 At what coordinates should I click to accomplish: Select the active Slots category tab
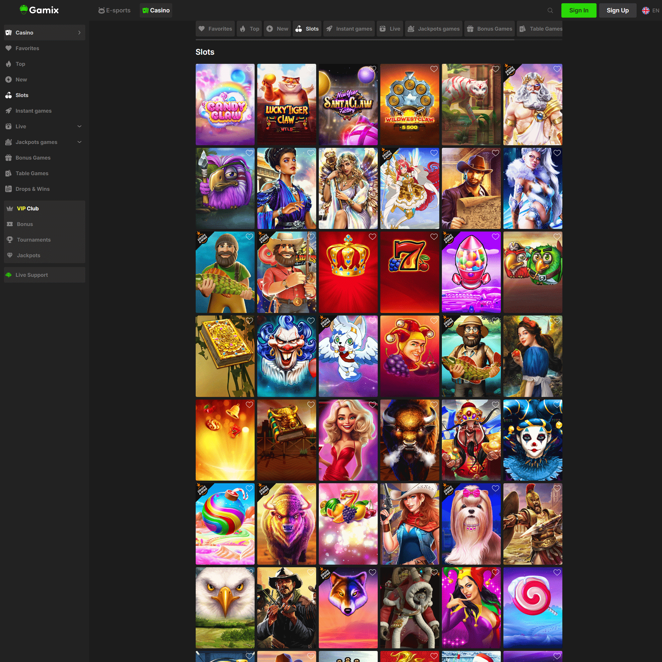coord(307,29)
